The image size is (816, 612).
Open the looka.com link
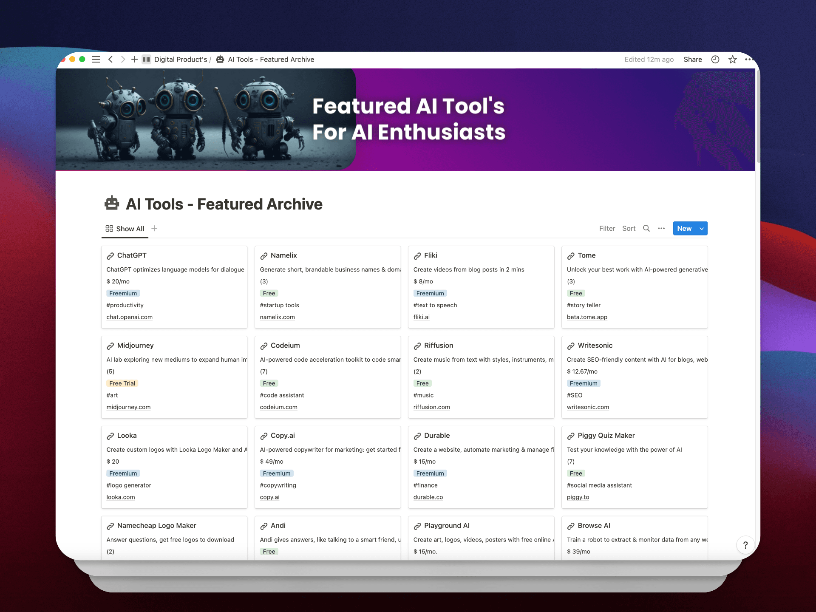point(121,497)
